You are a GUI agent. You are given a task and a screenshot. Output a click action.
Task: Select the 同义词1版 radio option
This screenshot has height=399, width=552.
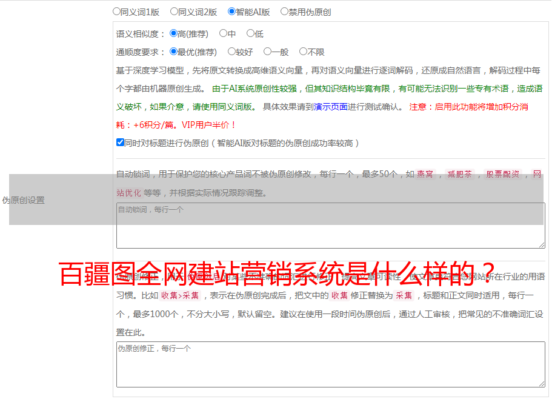(x=116, y=12)
